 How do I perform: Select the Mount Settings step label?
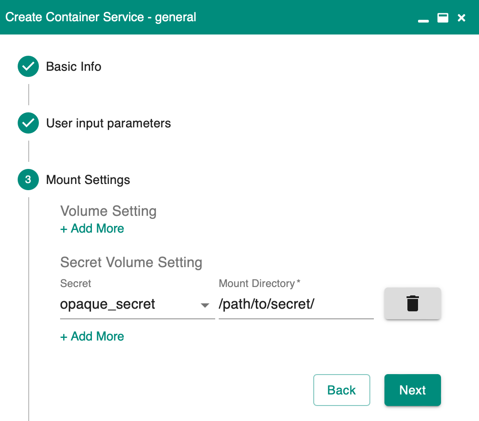(88, 180)
